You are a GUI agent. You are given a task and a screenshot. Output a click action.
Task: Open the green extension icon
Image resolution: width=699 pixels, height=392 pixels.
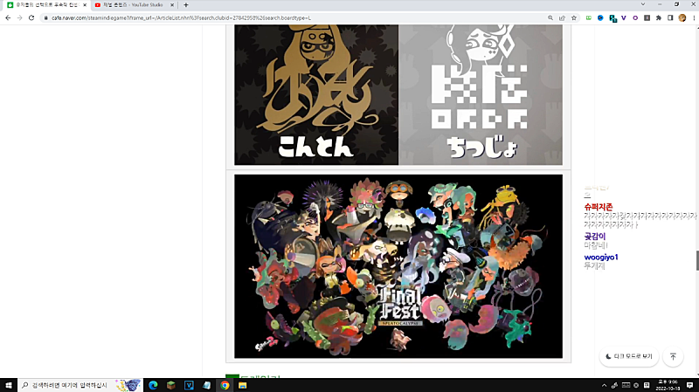tap(588, 17)
